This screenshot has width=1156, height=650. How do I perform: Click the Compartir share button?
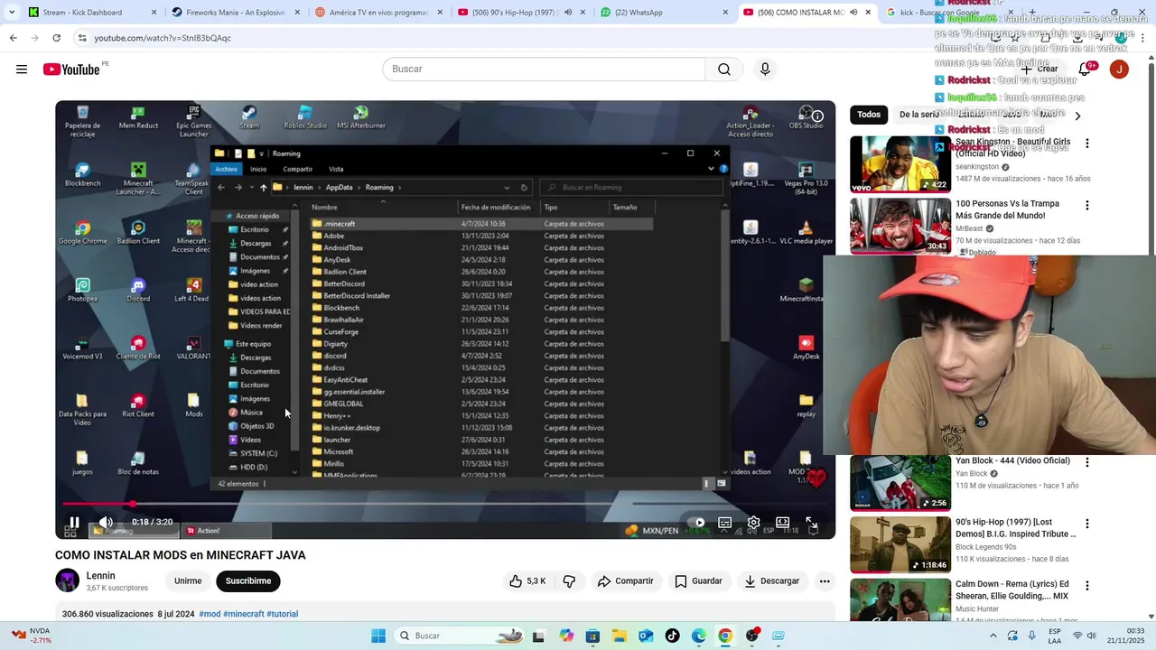click(x=625, y=580)
